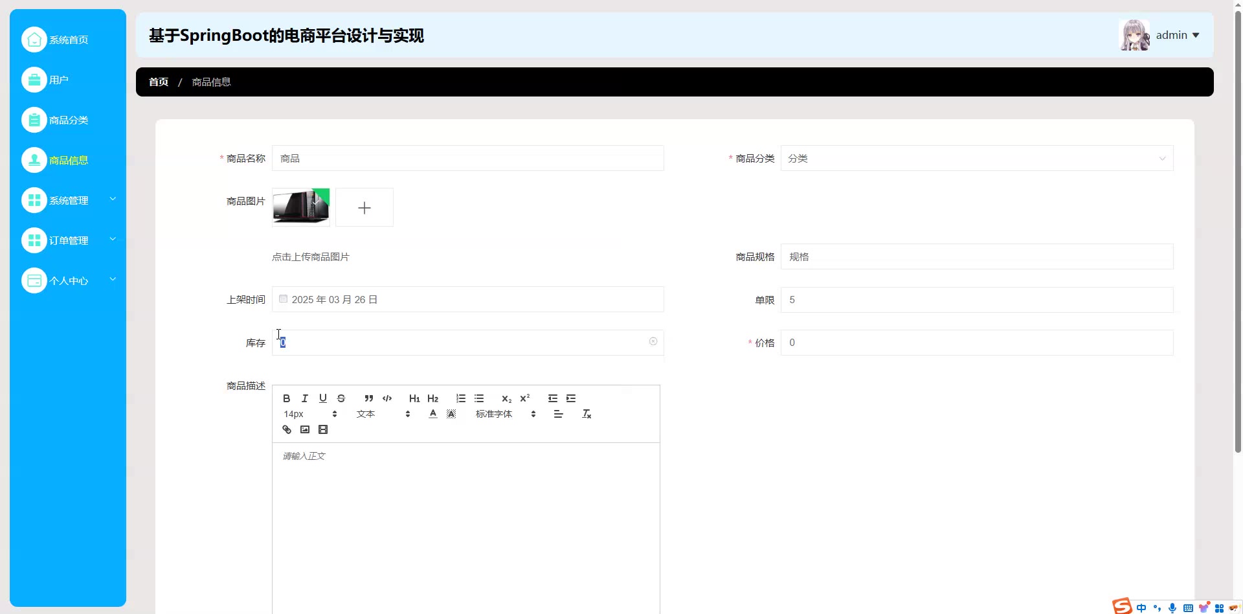This screenshot has height=614, width=1243.
Task: Toggle italic formatting in the editor
Action: (304, 398)
